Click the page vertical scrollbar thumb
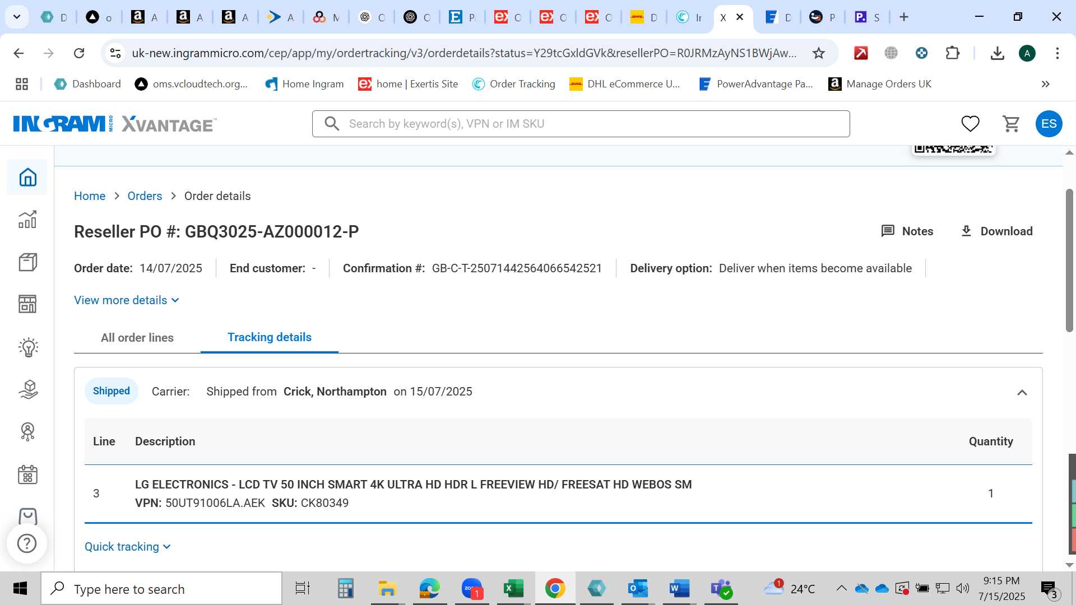Image resolution: width=1076 pixels, height=605 pixels. click(1069, 260)
